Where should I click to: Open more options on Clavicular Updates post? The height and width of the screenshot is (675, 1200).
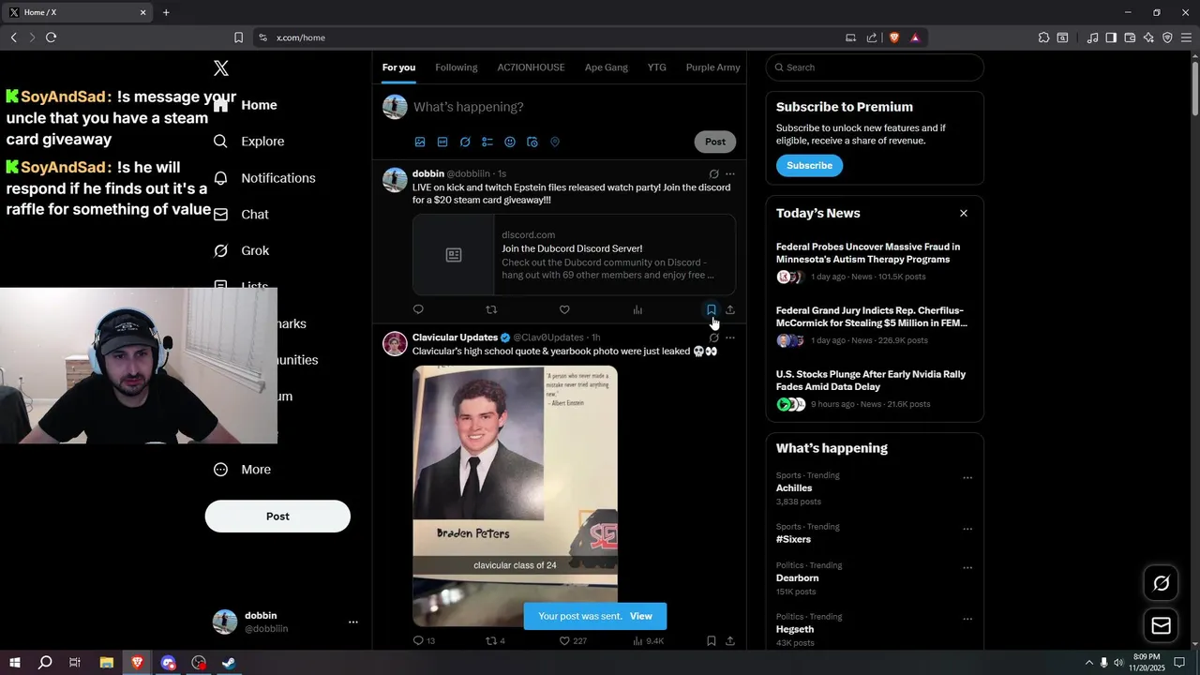(730, 337)
